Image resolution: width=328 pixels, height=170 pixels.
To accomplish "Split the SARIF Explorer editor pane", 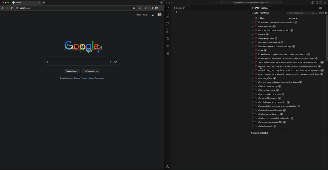I will pos(320,8).
